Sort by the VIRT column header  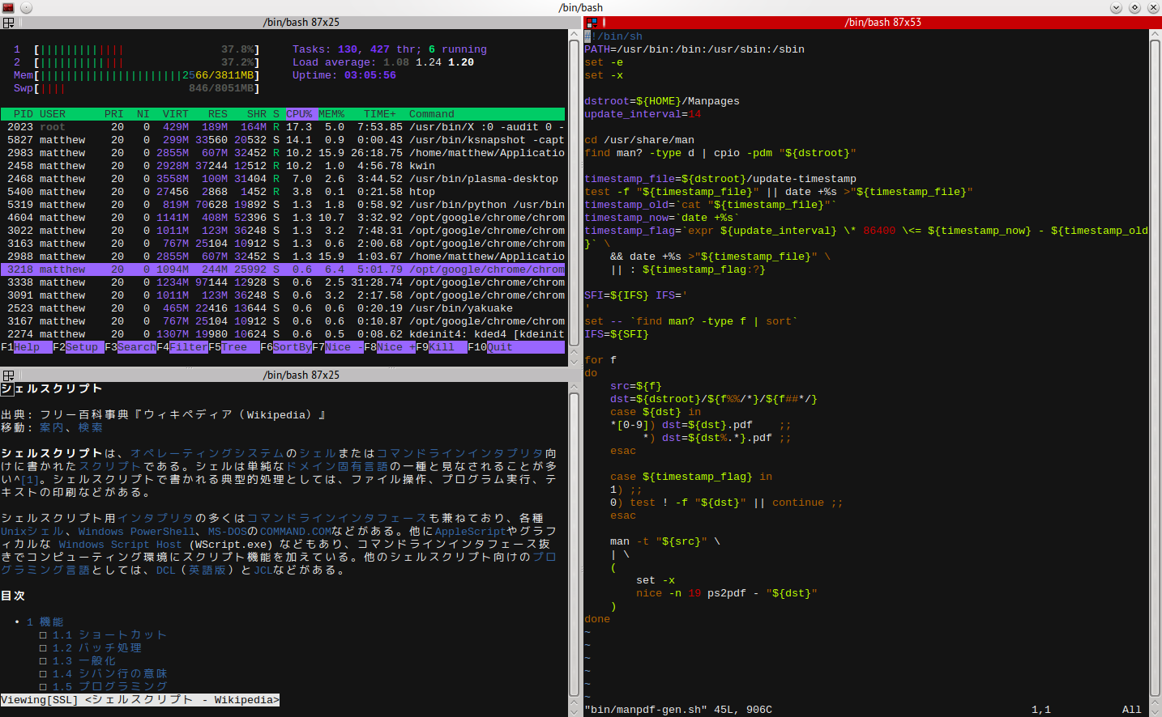(x=176, y=114)
